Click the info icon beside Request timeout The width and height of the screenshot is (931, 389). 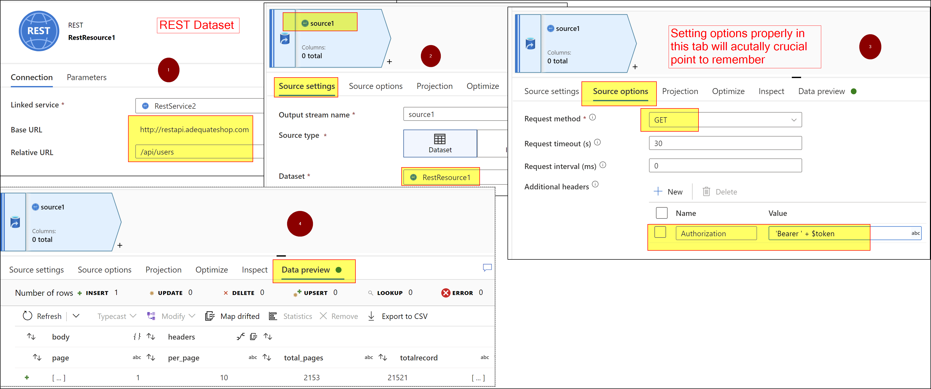597,142
